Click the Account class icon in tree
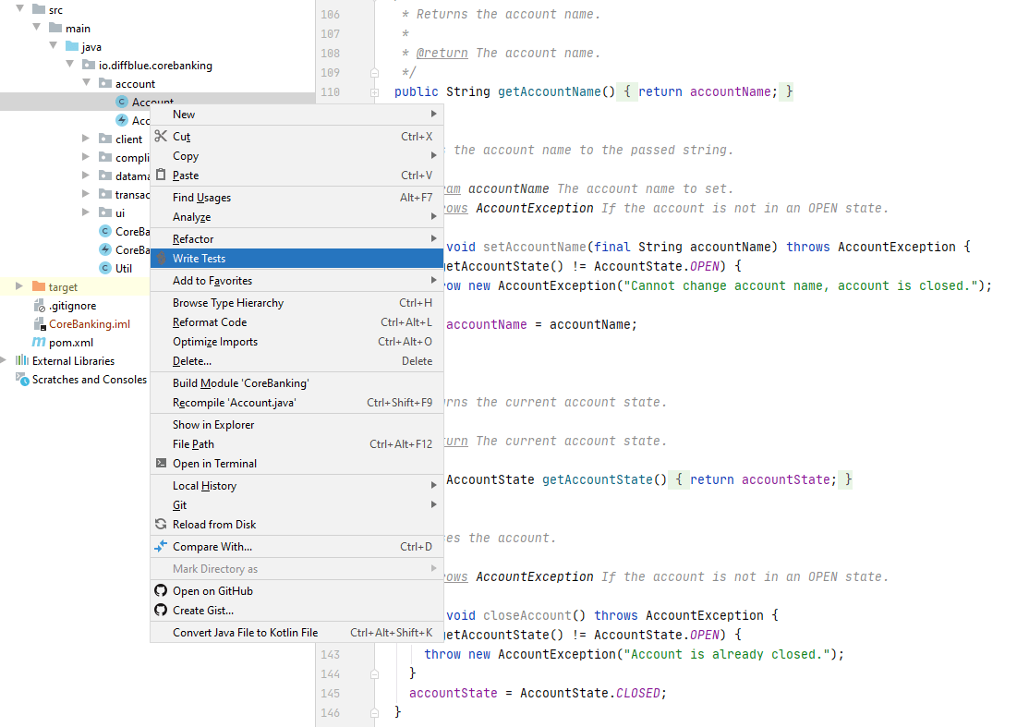1017x727 pixels. [121, 102]
